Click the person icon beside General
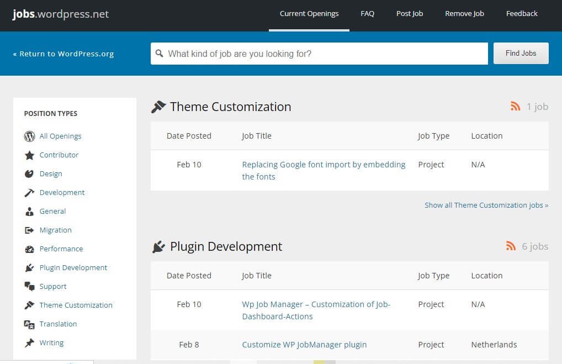 tap(29, 212)
